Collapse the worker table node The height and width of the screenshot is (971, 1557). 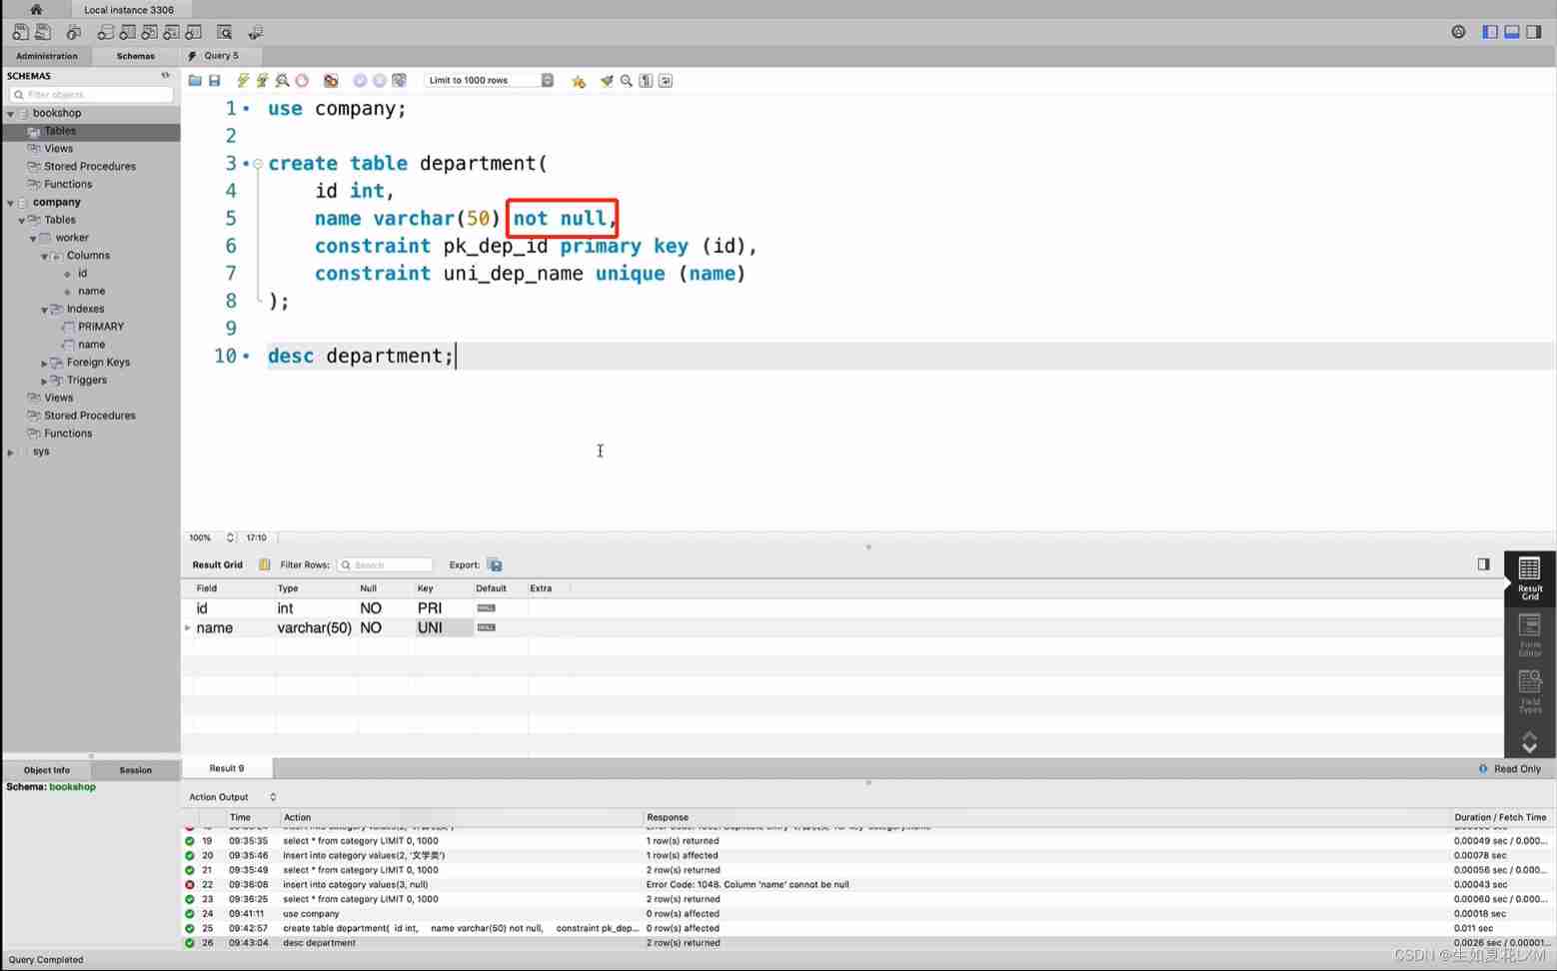pos(33,239)
